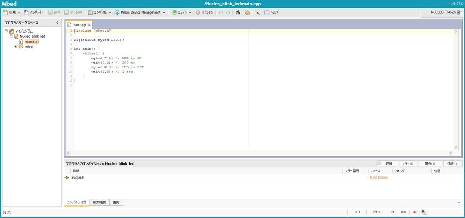465x218 pixels.
Task: Click the 'ln 1' status bar entry
Action: click(x=357, y=213)
